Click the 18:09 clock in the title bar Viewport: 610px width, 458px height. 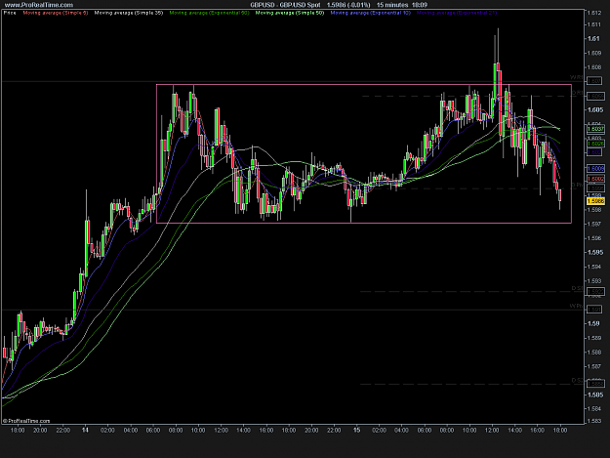pyautogui.click(x=420, y=5)
